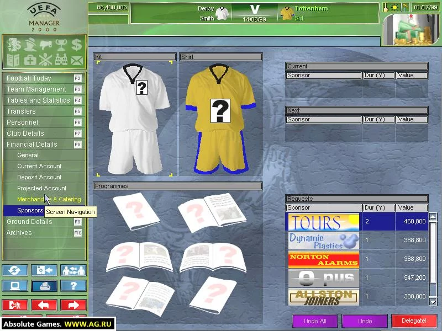
Task: Click the printer button
Action: (44, 286)
